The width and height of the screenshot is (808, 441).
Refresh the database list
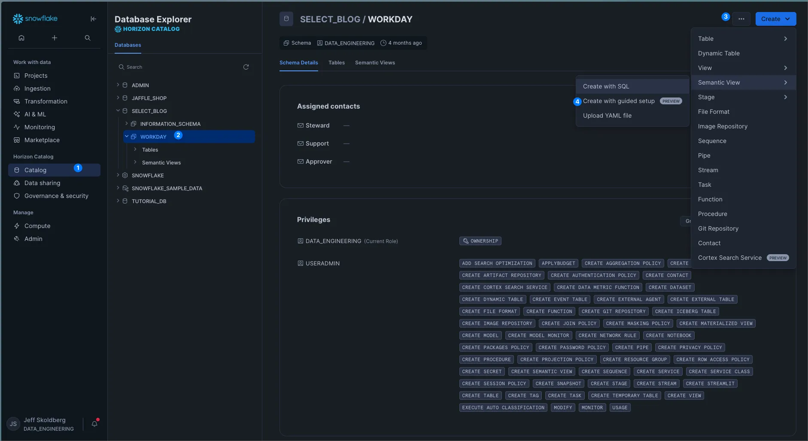246,67
